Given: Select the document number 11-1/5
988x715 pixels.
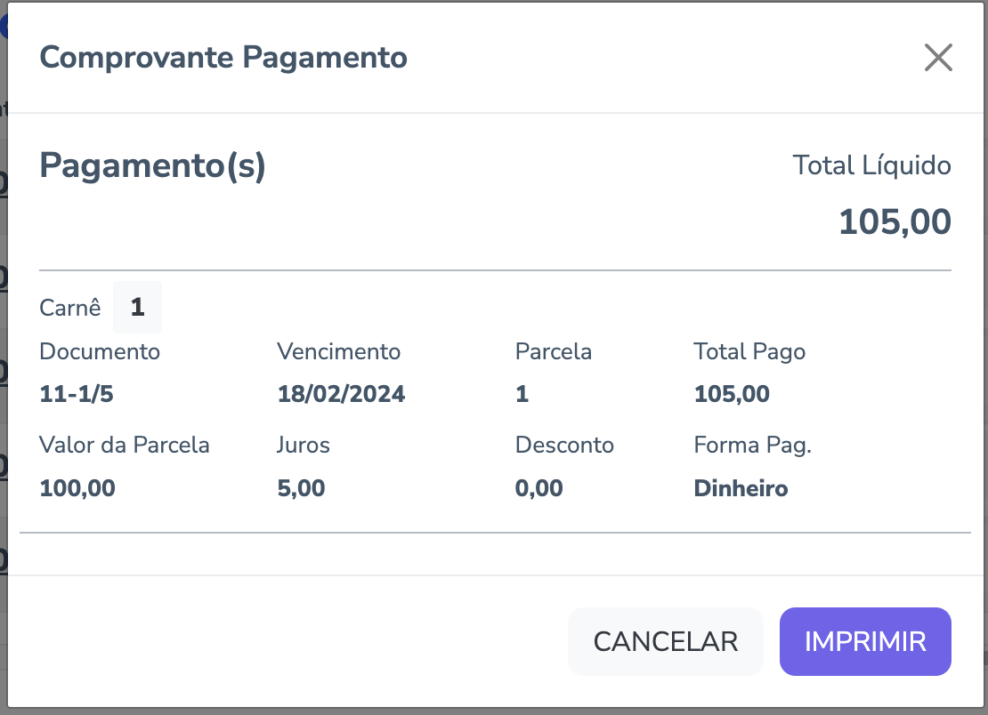Looking at the screenshot, I should pos(77,394).
